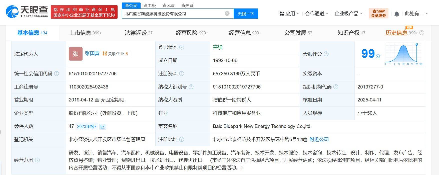Click help icon next to 历史信息 tab

point(422,33)
